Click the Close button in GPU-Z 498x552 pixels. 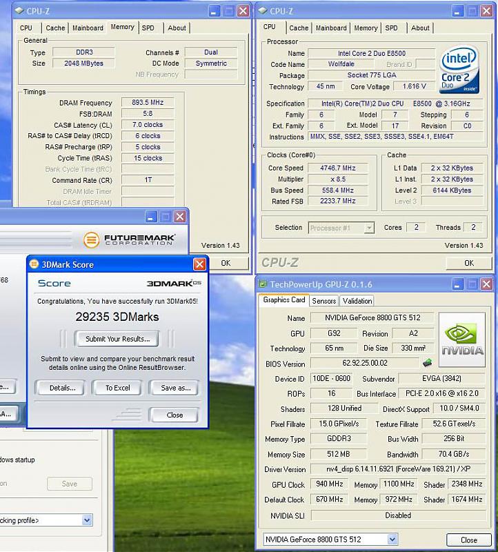(x=469, y=540)
